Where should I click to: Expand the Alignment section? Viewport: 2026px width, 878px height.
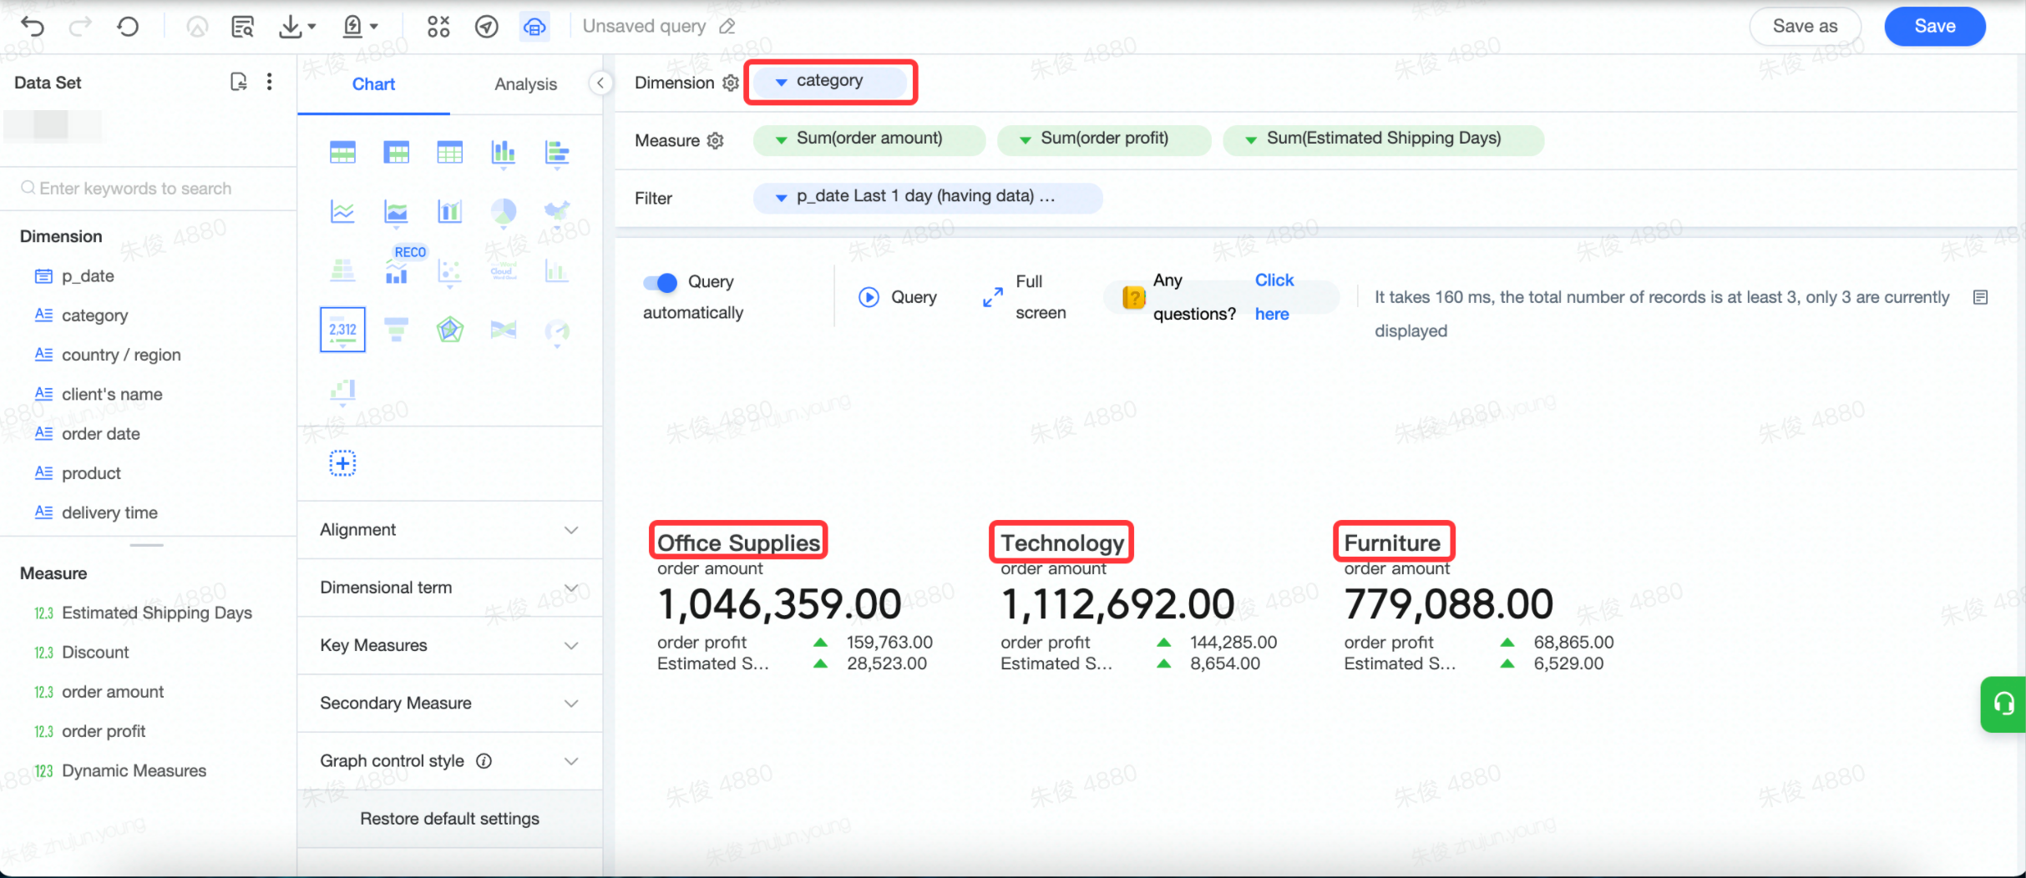pos(449,530)
